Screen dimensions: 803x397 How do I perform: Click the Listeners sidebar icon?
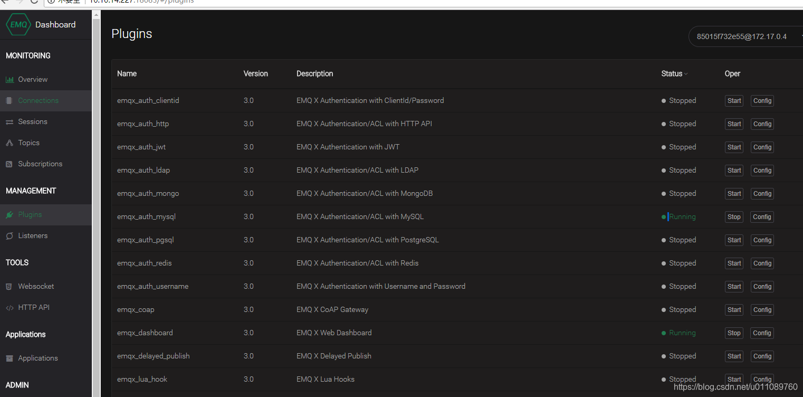9,236
